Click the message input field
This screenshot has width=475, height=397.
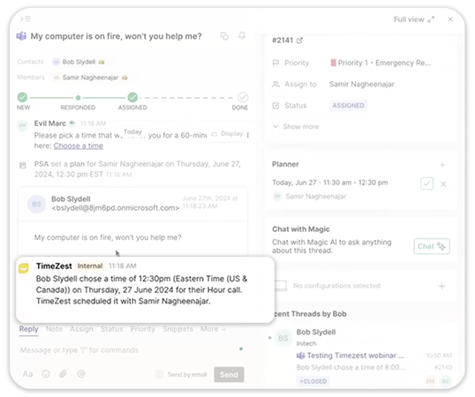131,350
